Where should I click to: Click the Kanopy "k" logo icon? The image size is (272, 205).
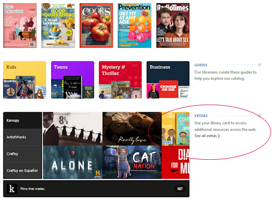tap(12, 189)
